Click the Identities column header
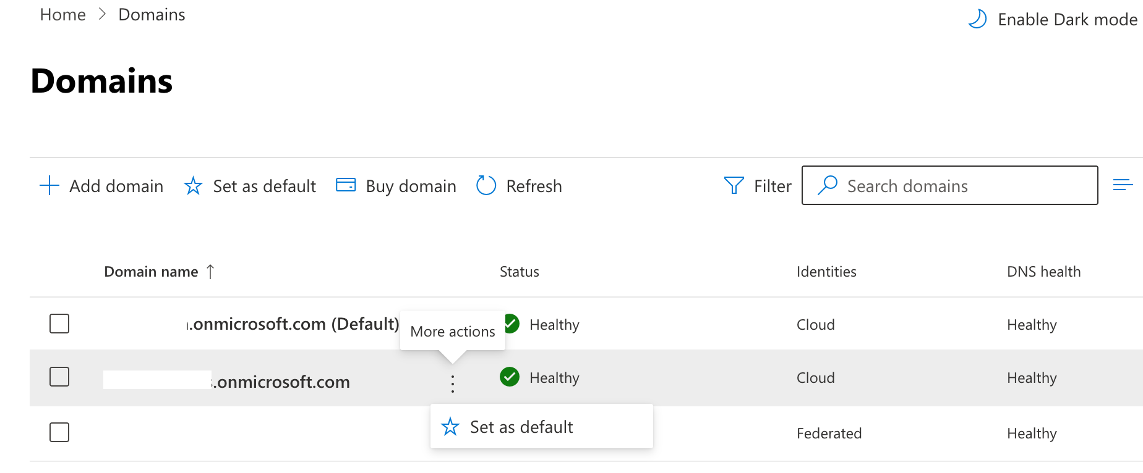The height and width of the screenshot is (473, 1143). (x=826, y=272)
